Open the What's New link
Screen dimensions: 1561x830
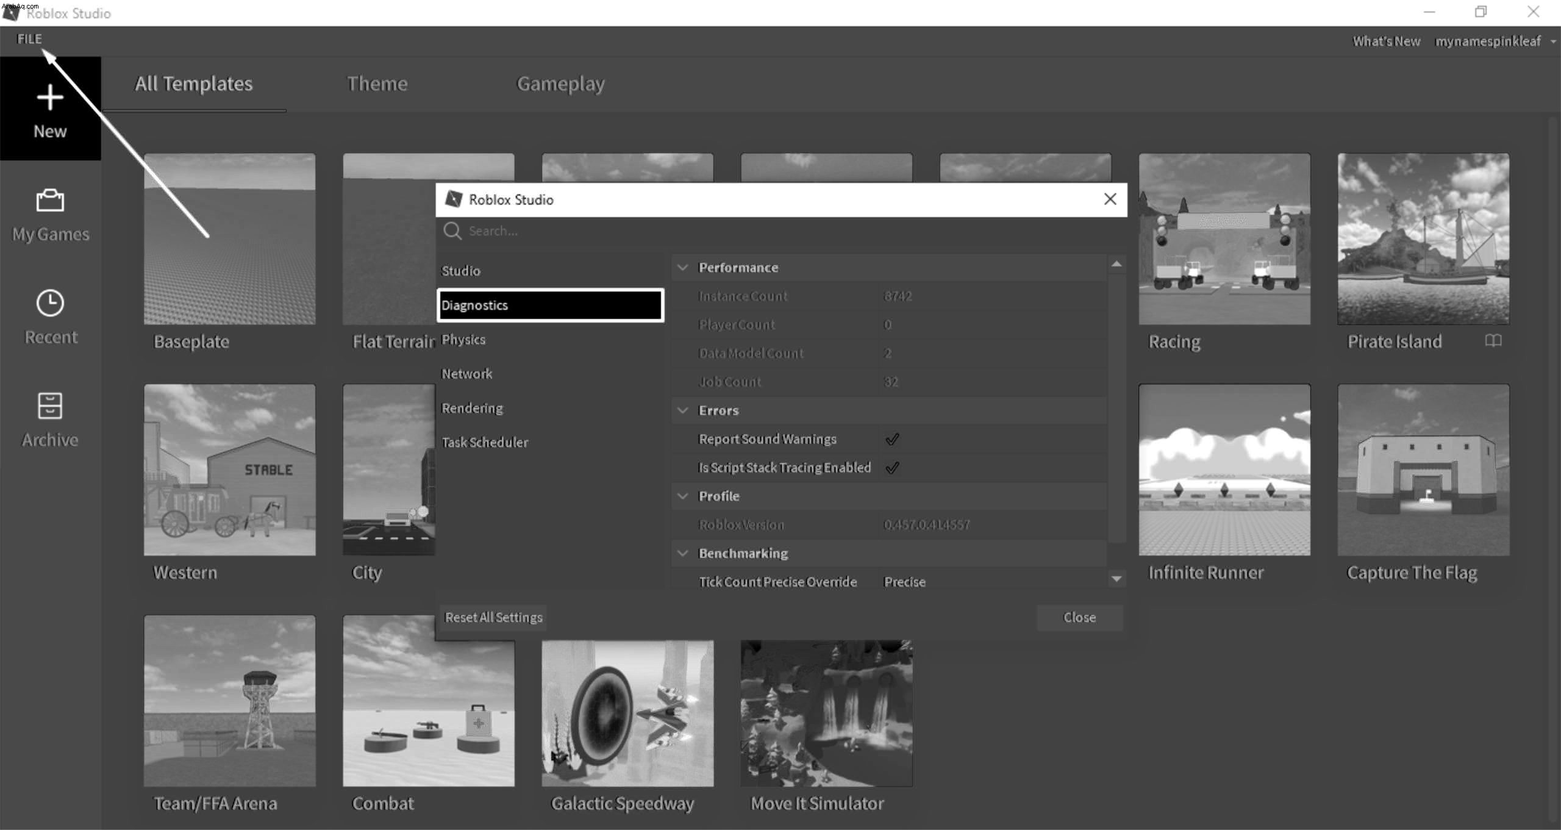click(1387, 41)
